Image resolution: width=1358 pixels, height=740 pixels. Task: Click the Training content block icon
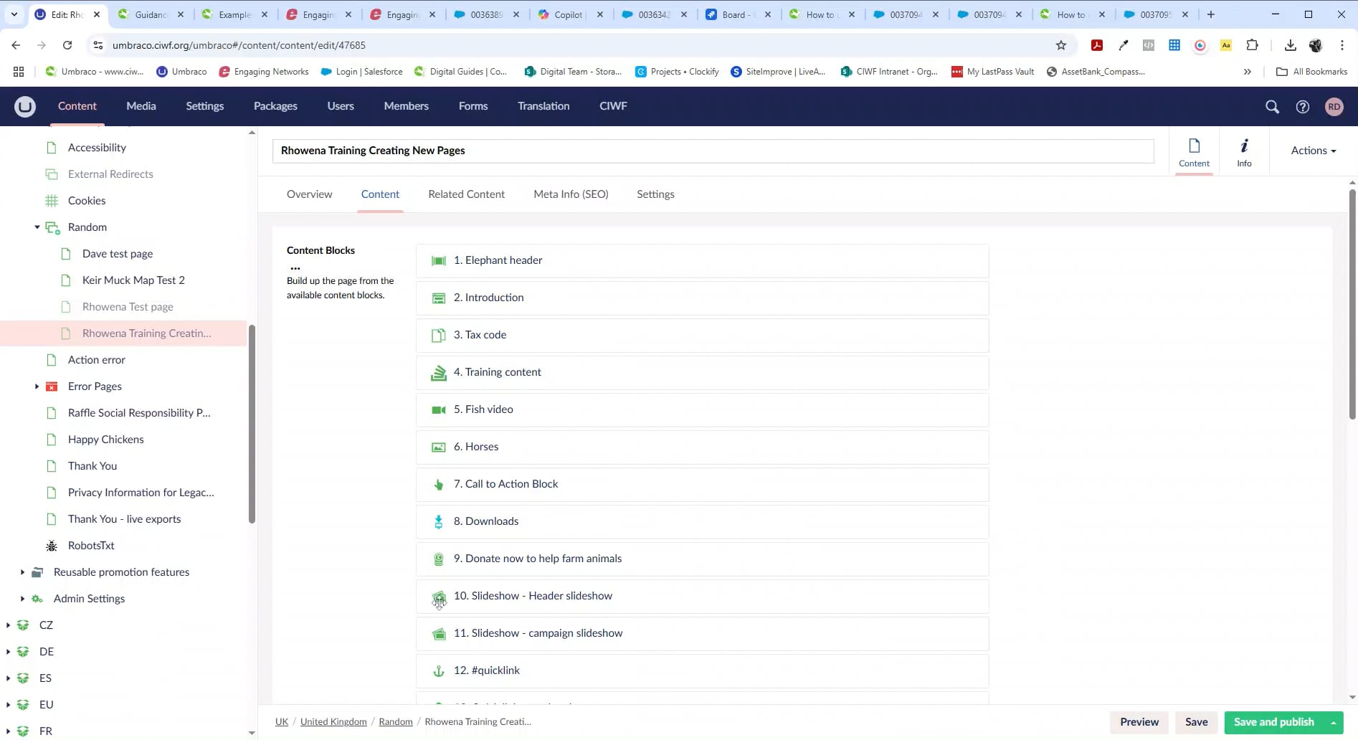(x=438, y=372)
